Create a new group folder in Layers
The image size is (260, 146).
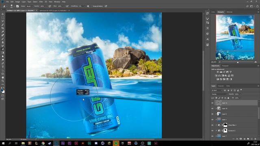coord(248,139)
